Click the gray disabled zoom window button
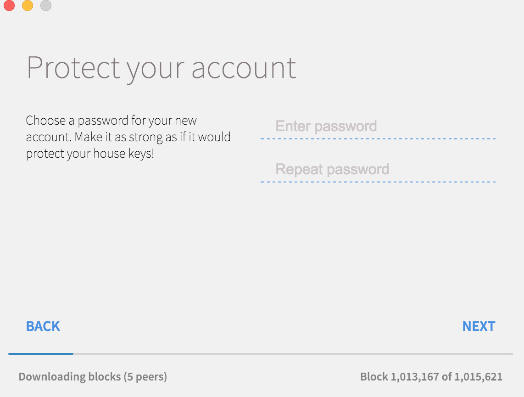The height and width of the screenshot is (397, 524). pos(46,6)
